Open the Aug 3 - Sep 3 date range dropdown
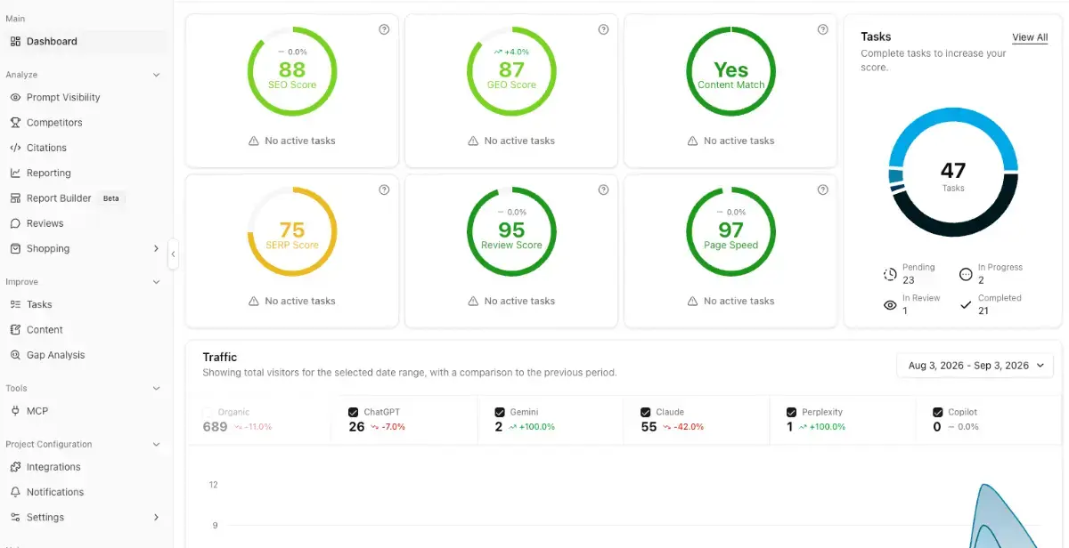The height and width of the screenshot is (548, 1069). coord(975,366)
